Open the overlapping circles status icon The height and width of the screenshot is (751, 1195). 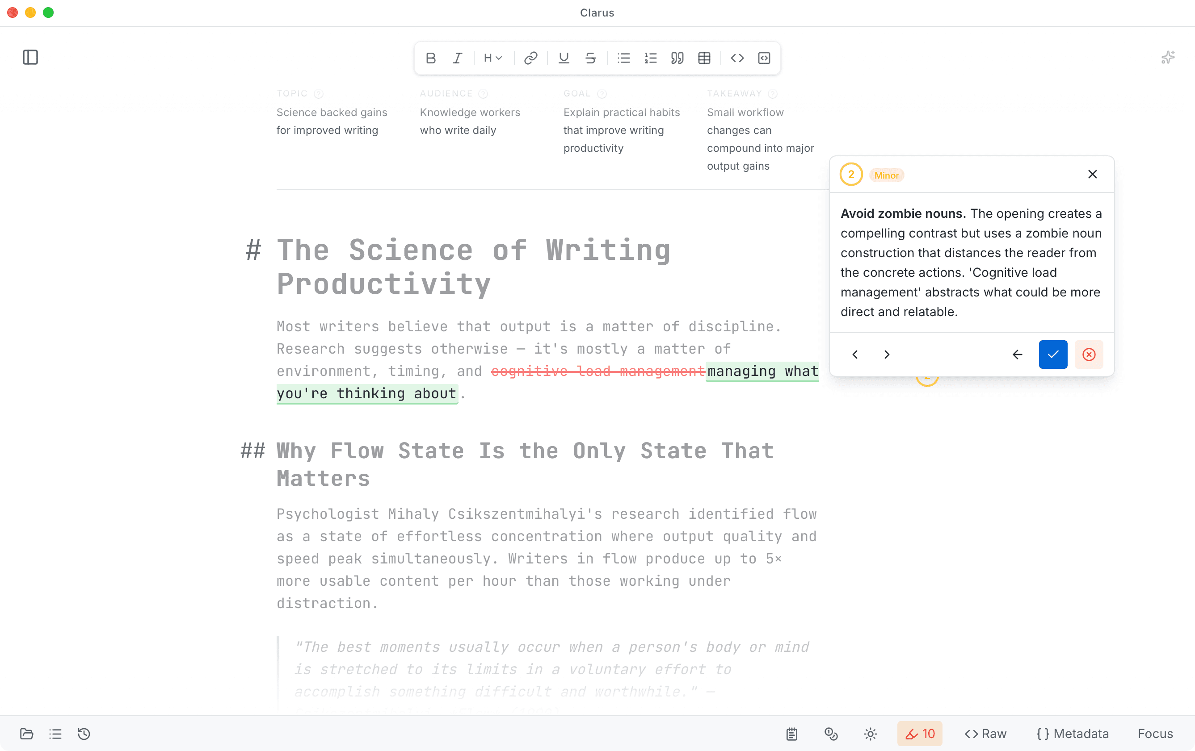tap(831, 734)
